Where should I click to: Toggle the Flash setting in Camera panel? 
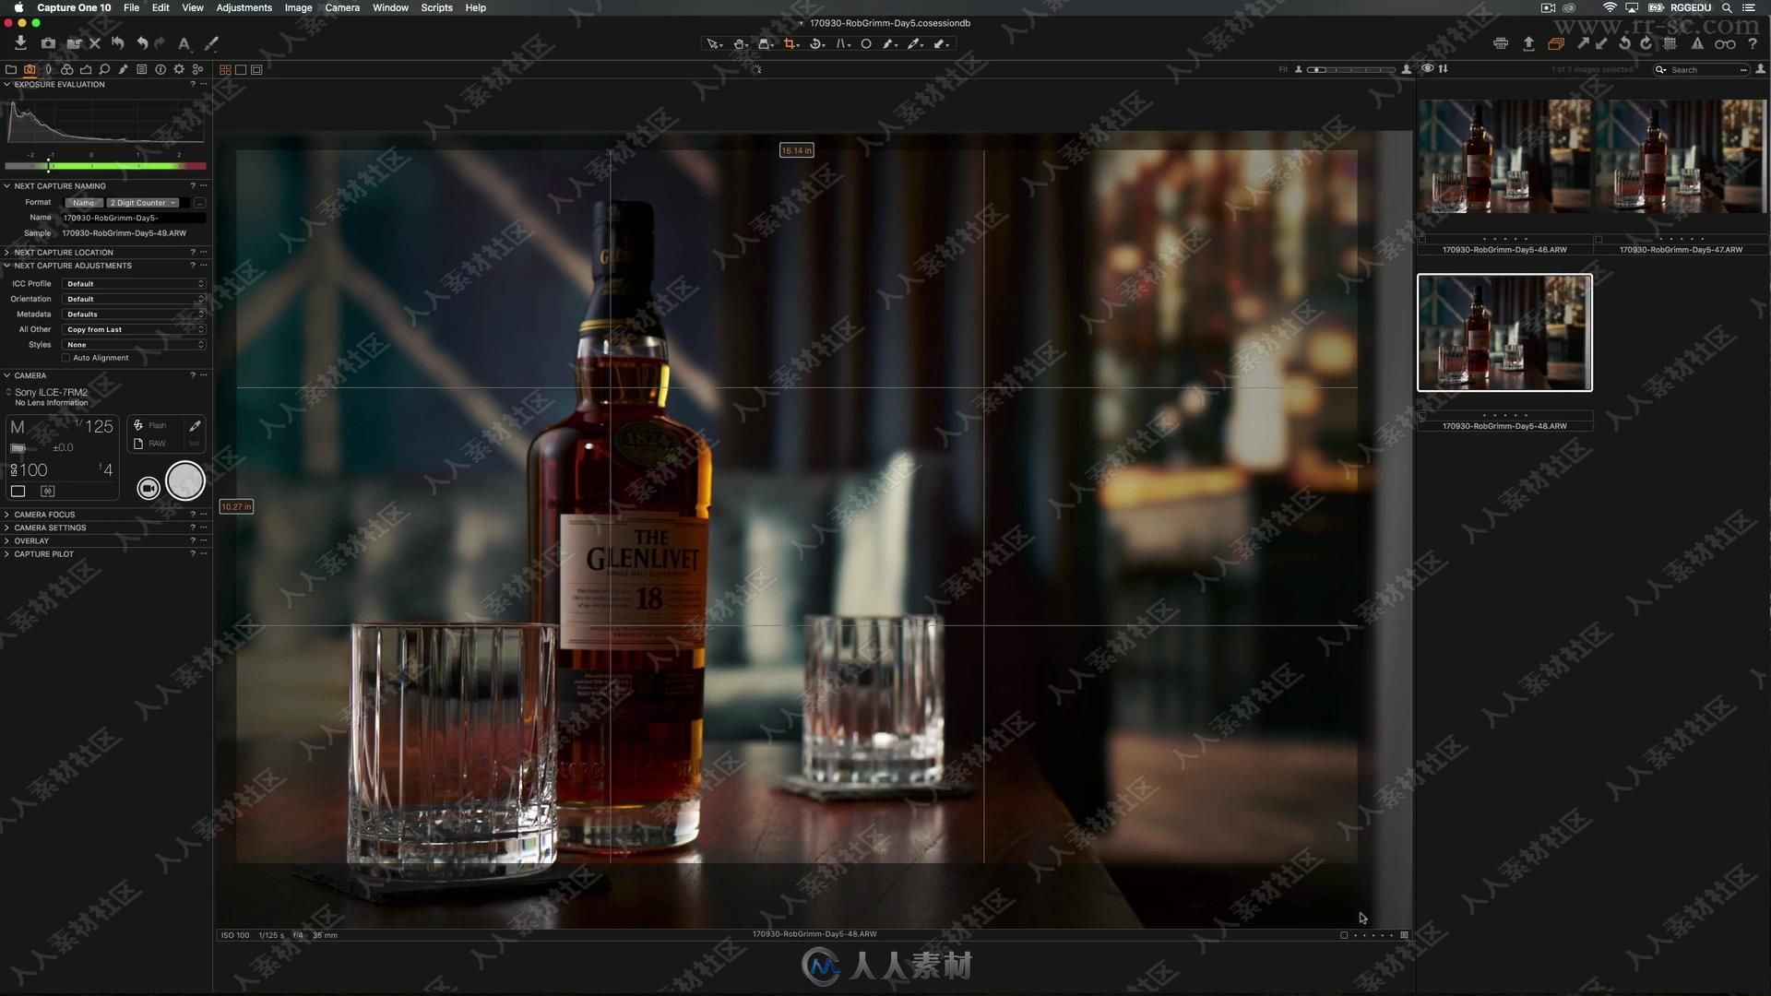(x=151, y=426)
